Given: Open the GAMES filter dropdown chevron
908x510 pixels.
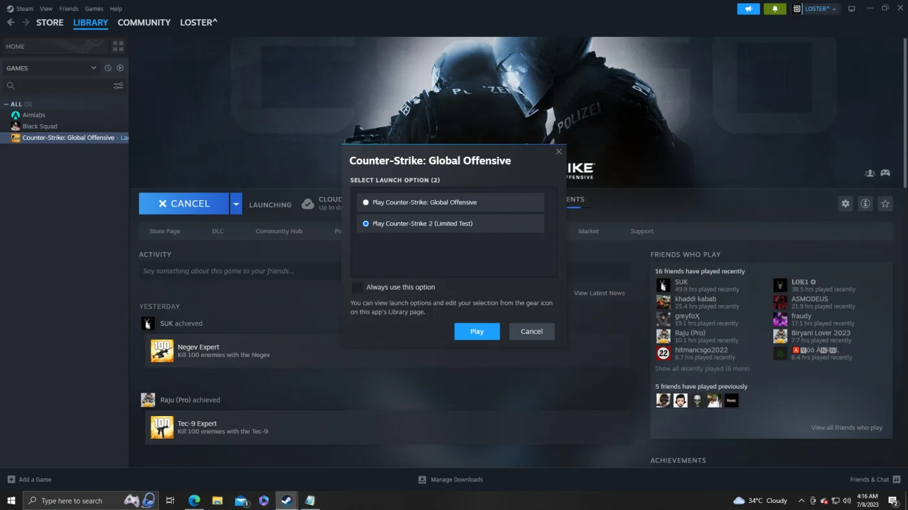Looking at the screenshot, I should 93,68.
